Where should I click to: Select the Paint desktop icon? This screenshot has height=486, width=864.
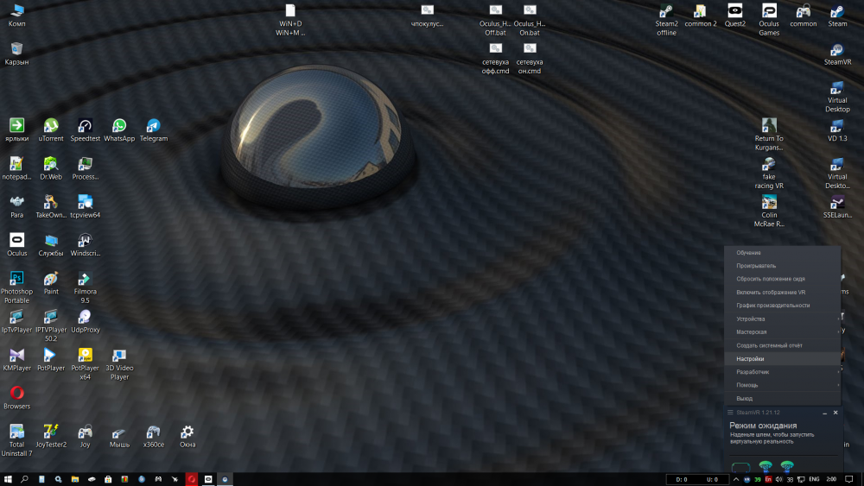point(51,283)
